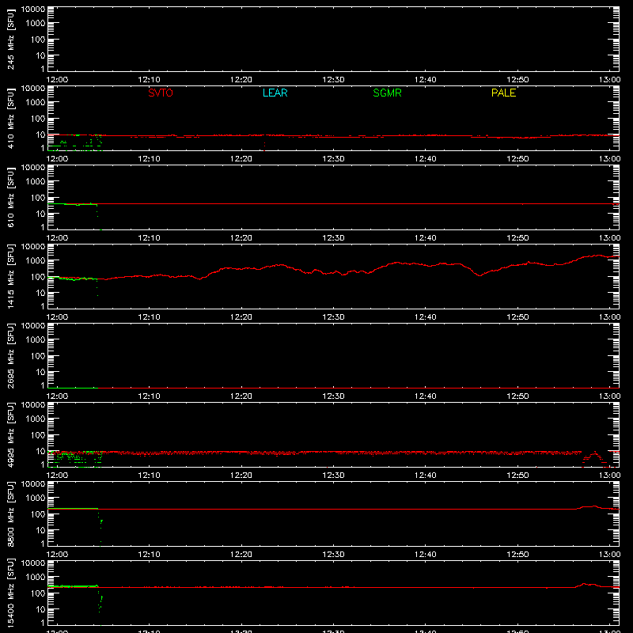The width and height of the screenshot is (633, 633).
Task: Click the 10000 label on 245 MHz axis
Action: tap(33, 9)
